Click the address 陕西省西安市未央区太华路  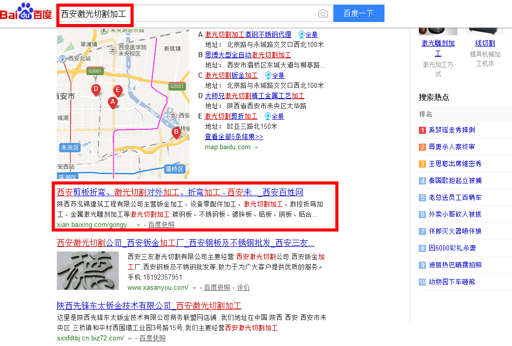tap(267, 106)
